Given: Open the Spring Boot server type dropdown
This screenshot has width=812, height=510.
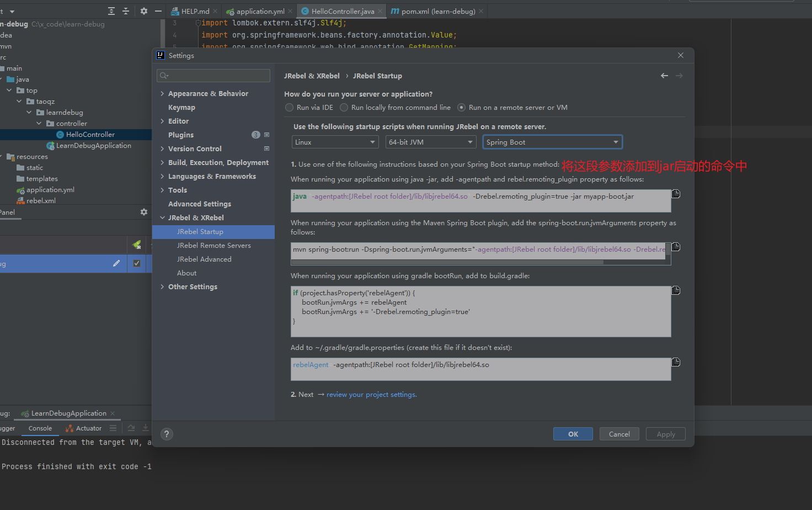Looking at the screenshot, I should tap(553, 142).
